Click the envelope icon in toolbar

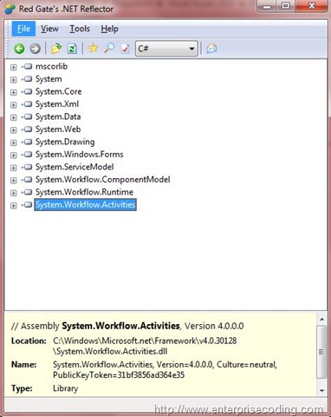click(x=211, y=49)
